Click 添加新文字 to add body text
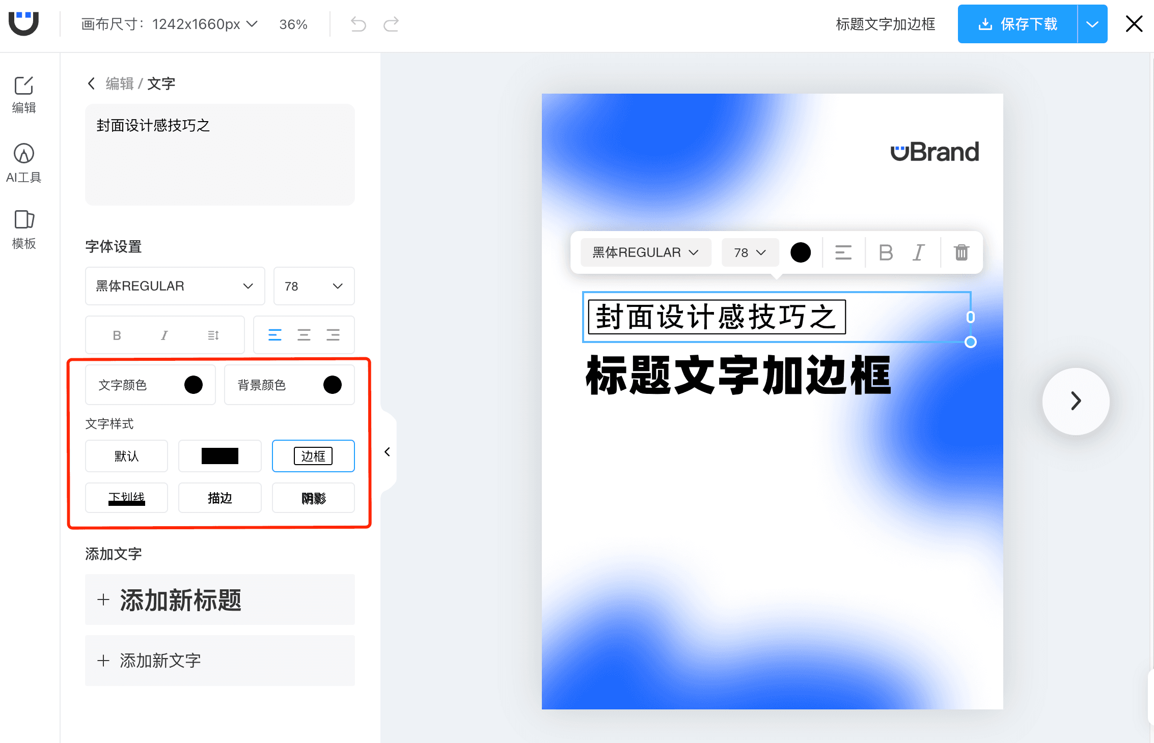This screenshot has width=1154, height=743. [x=220, y=661]
